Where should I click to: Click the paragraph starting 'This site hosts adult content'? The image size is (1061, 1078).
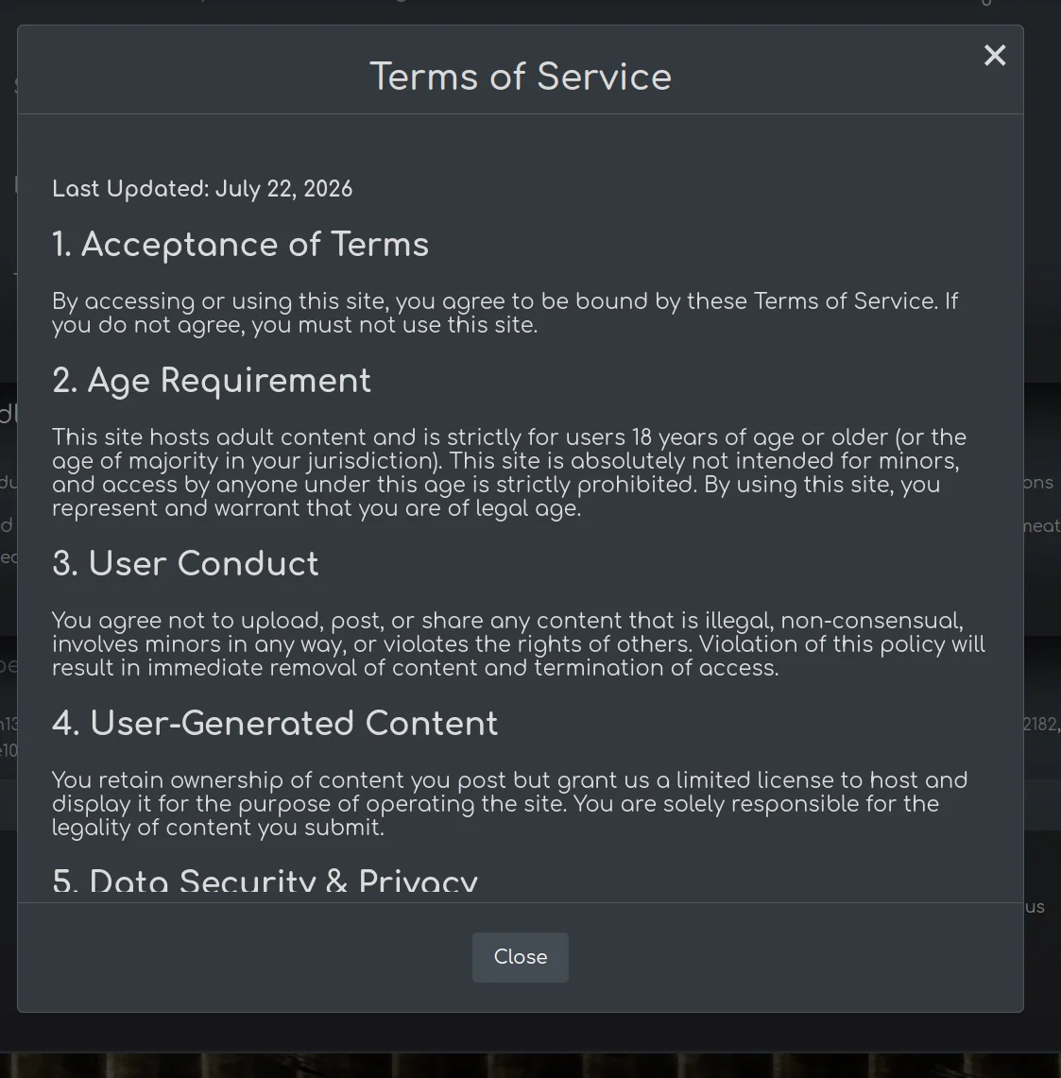509,473
